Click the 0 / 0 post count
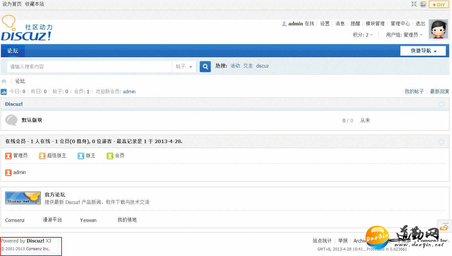452x256 pixels. click(x=348, y=121)
